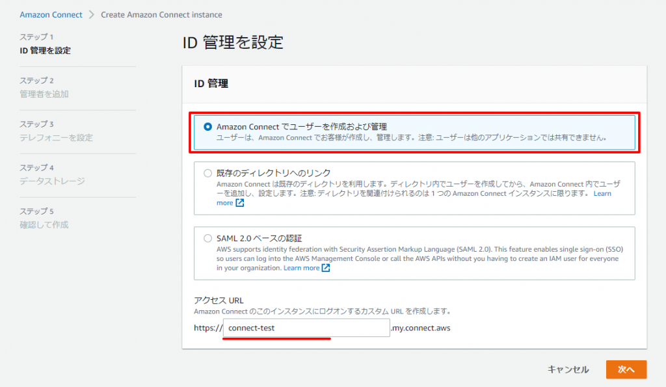Click external link icon under existing directory option
666x387 pixels.
pos(240,203)
